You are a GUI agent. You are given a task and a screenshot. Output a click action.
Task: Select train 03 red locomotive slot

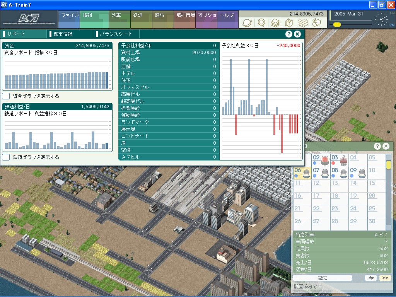coord(339,160)
